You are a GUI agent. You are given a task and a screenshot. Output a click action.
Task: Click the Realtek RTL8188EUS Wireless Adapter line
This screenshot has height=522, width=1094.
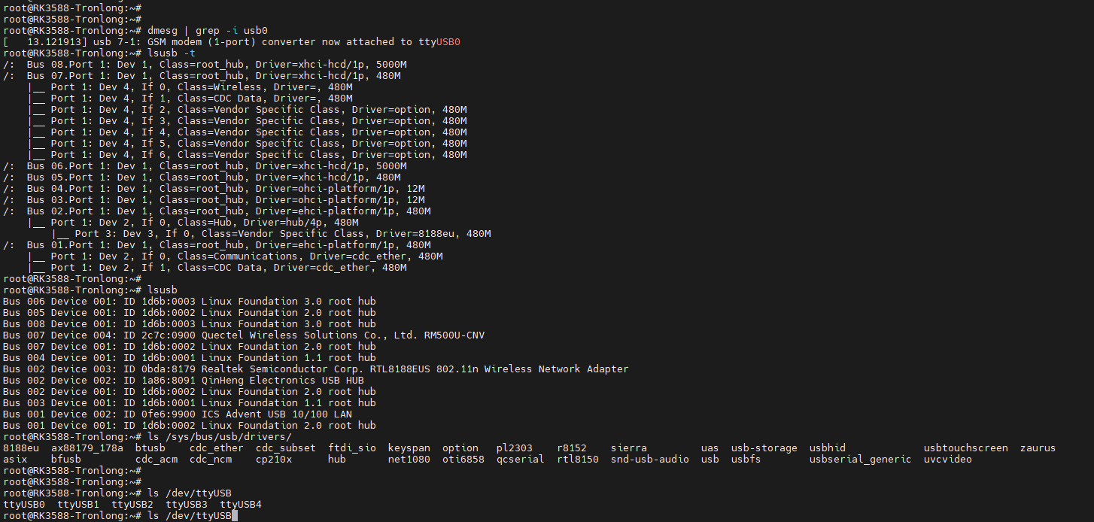315,369
